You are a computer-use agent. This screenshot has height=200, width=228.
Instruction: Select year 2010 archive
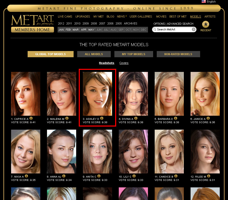pos(77,23)
